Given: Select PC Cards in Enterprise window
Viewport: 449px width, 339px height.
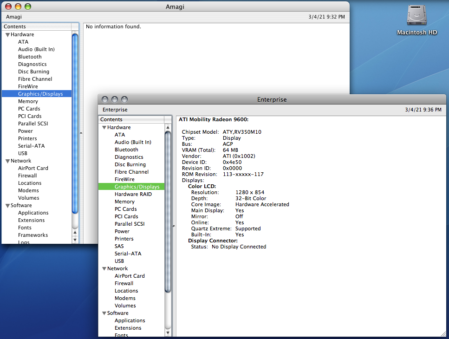Looking at the screenshot, I should pos(126,209).
